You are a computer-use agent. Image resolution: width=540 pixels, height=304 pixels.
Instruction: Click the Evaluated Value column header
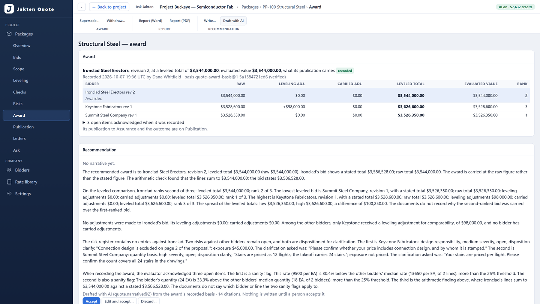tap(481, 84)
